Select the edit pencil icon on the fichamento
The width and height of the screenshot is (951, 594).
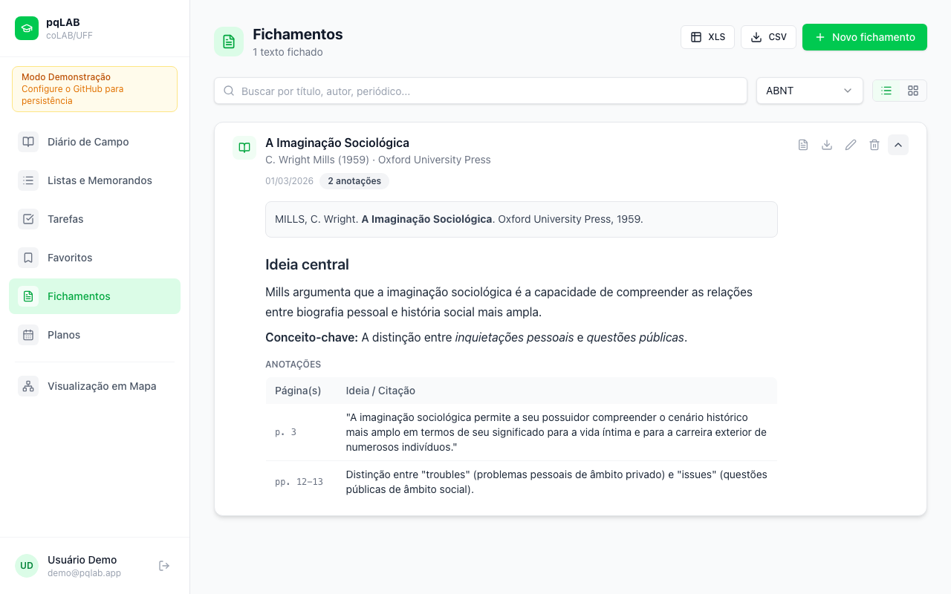pos(851,145)
